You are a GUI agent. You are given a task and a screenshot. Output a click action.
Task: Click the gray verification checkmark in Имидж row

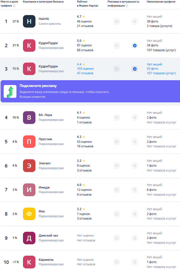point(135,190)
